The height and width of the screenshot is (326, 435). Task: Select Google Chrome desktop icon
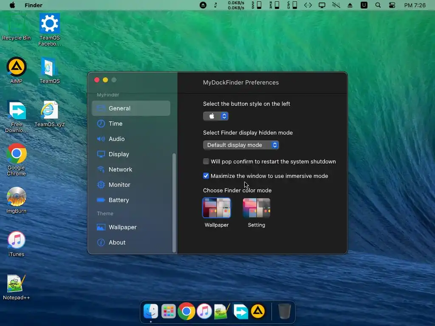[17, 160]
